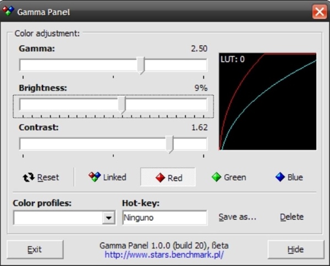Viewport: 330px width, 266px height.
Task: Click the Color profiles combo box field
Action: (x=58, y=218)
